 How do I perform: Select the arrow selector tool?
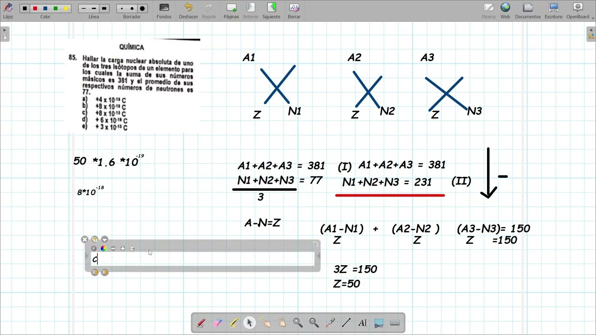[x=250, y=322]
